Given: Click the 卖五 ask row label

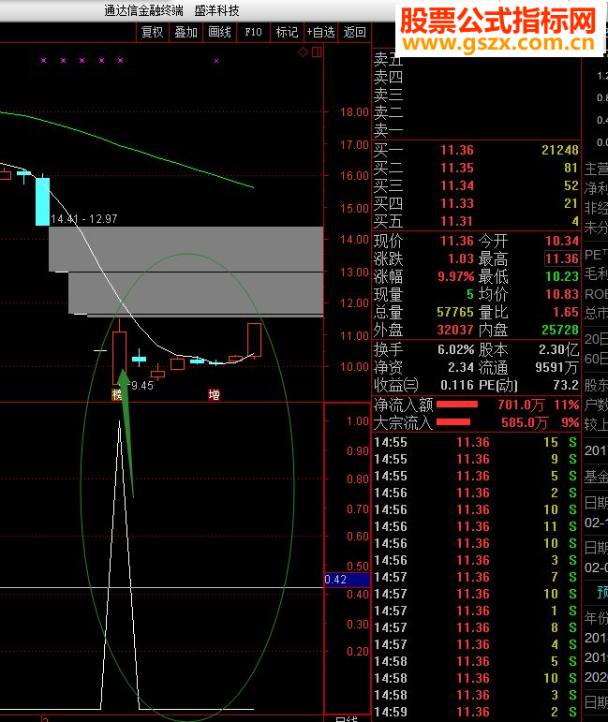Looking at the screenshot, I should (388, 59).
